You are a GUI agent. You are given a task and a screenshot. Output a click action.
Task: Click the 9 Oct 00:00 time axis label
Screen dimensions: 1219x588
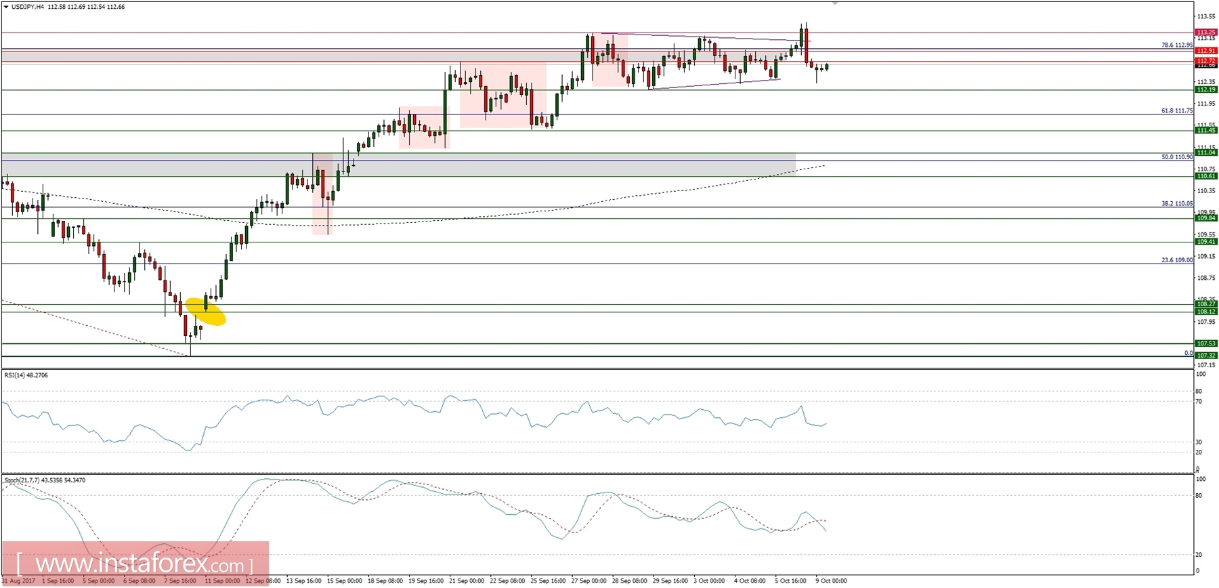(x=831, y=581)
